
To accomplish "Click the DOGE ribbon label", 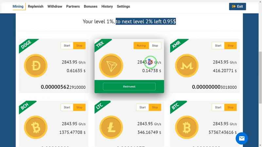I will click(26, 44).
